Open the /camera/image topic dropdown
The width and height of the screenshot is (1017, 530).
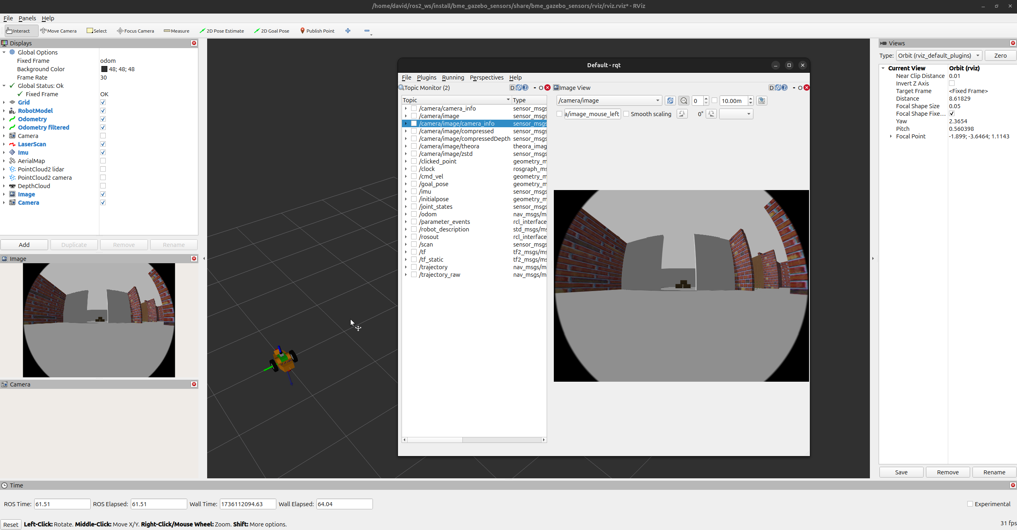click(609, 101)
